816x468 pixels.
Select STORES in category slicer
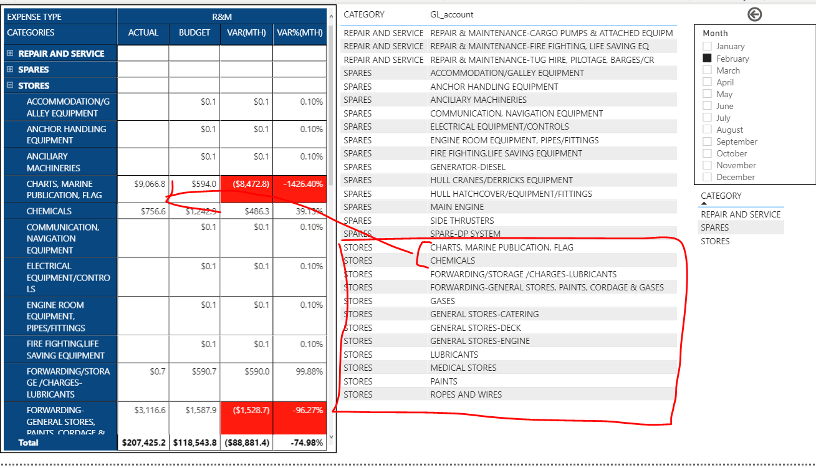tap(741, 241)
